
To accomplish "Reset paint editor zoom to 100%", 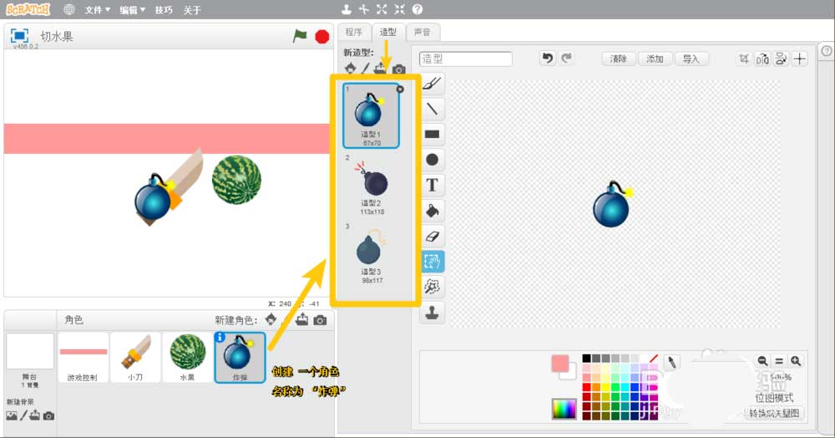I will point(779,361).
